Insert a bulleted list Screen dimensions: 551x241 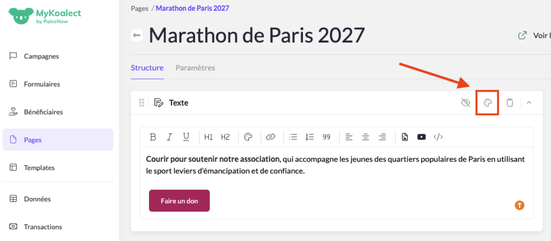293,137
